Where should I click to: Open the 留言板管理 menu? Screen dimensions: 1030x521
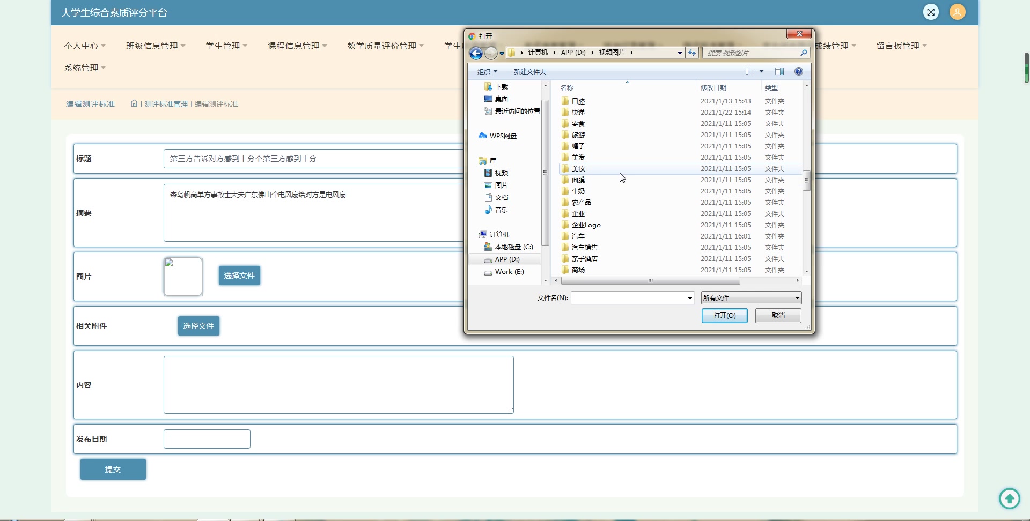[x=901, y=46]
